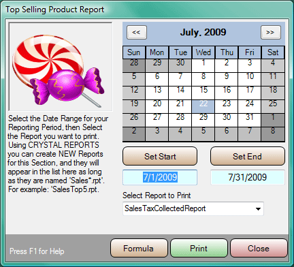Click the candy lollipop image
This screenshot has width=294, height=267.
(x=61, y=67)
